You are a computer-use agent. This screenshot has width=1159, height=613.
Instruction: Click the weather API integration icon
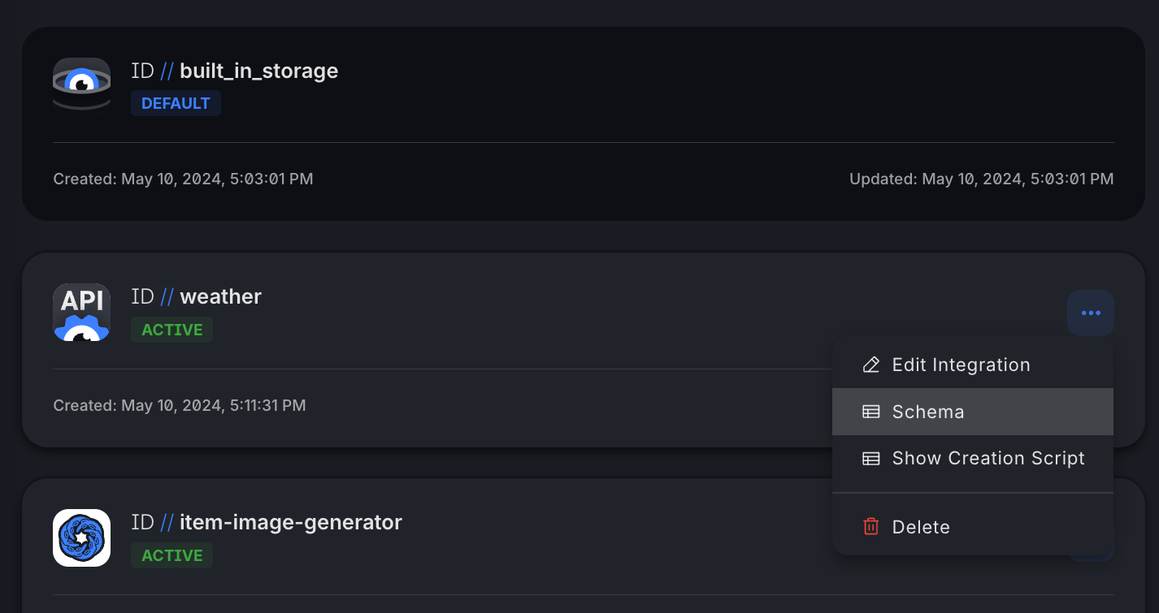click(x=81, y=312)
